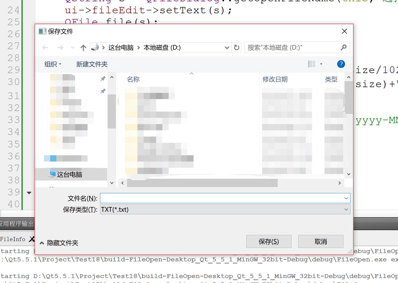Viewport: 398px width, 283px height.
Task: Click the search magnifier icon
Action: tap(344, 47)
